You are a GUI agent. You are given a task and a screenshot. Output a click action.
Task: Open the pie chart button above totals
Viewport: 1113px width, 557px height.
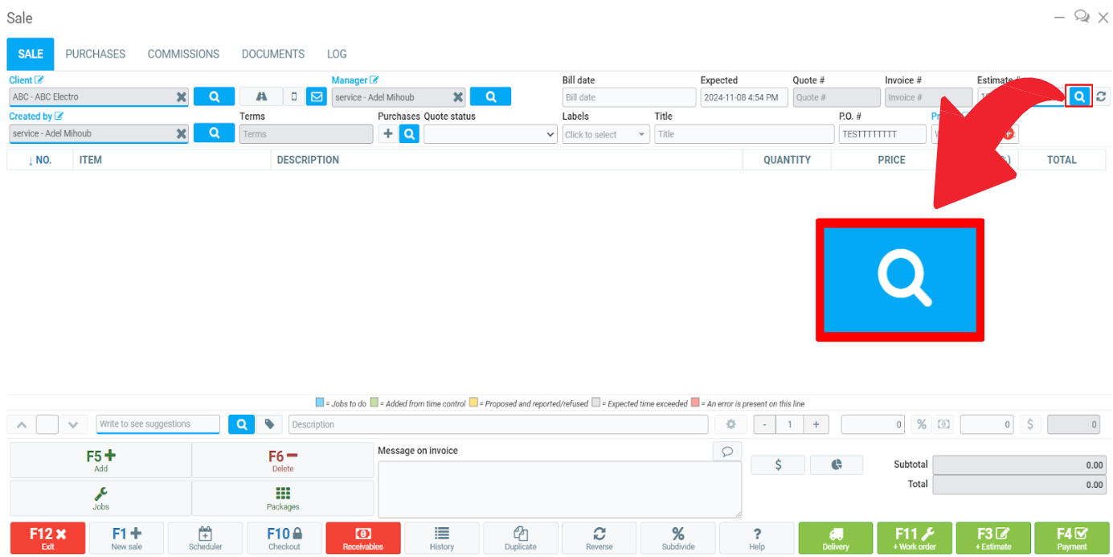[x=836, y=465]
